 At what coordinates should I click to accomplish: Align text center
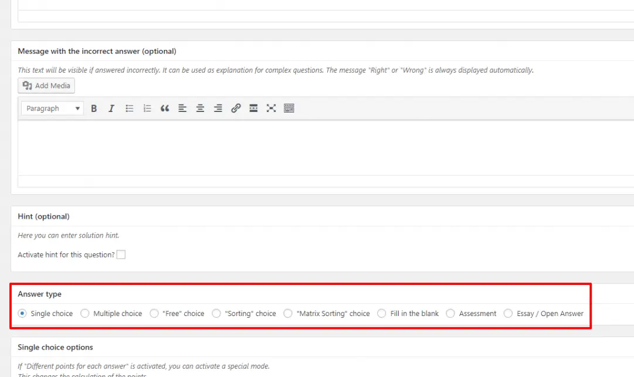tap(200, 108)
